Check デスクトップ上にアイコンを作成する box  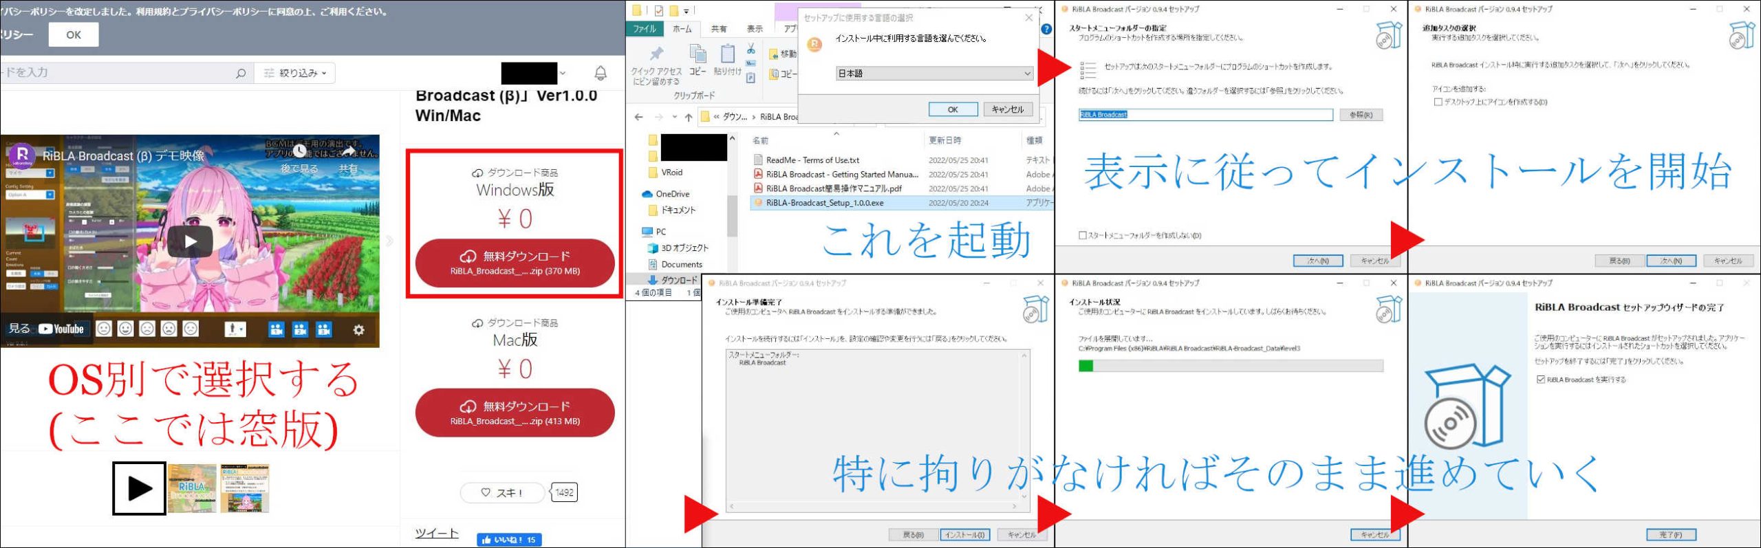[1438, 102]
